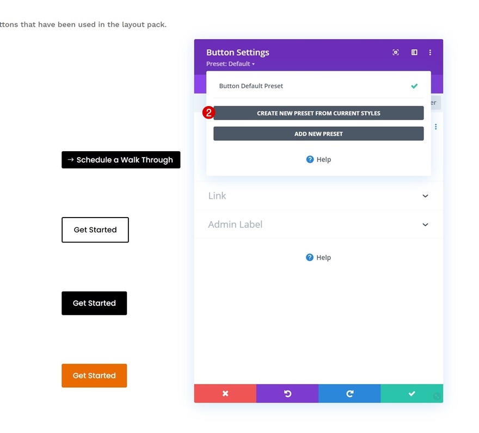The height and width of the screenshot is (433, 479).
Task: Select Button Default Preset entry
Action: tap(318, 86)
